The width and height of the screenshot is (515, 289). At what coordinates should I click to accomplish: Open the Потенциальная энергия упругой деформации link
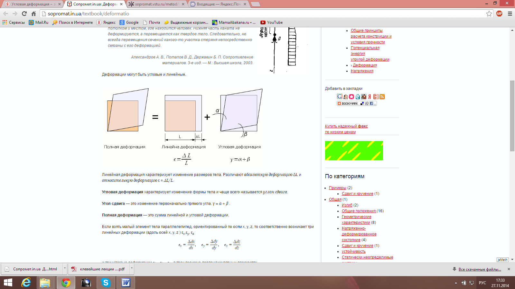pos(370,54)
